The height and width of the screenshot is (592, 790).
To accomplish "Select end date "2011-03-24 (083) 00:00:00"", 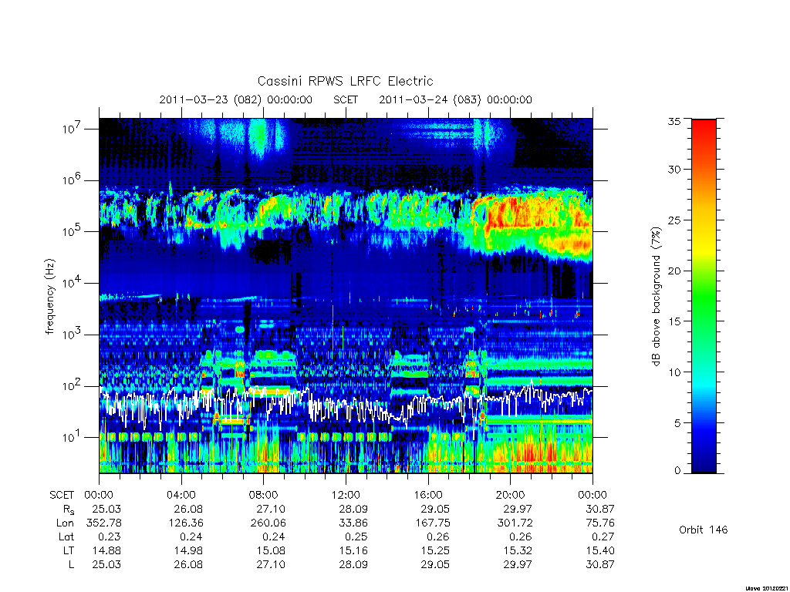I will coord(455,99).
